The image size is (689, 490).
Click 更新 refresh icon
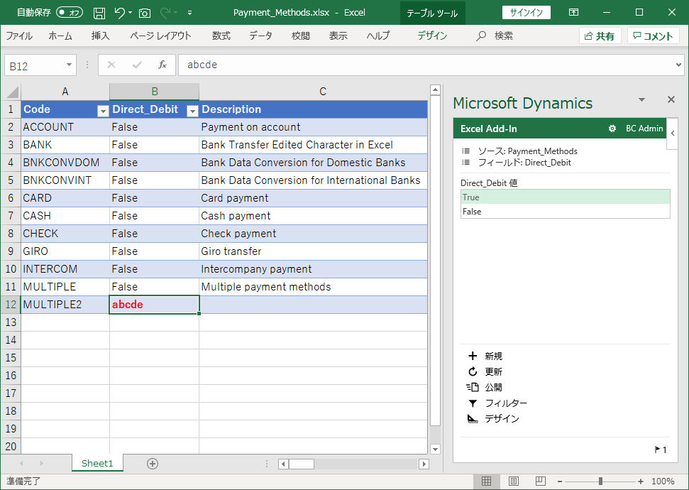[473, 371]
